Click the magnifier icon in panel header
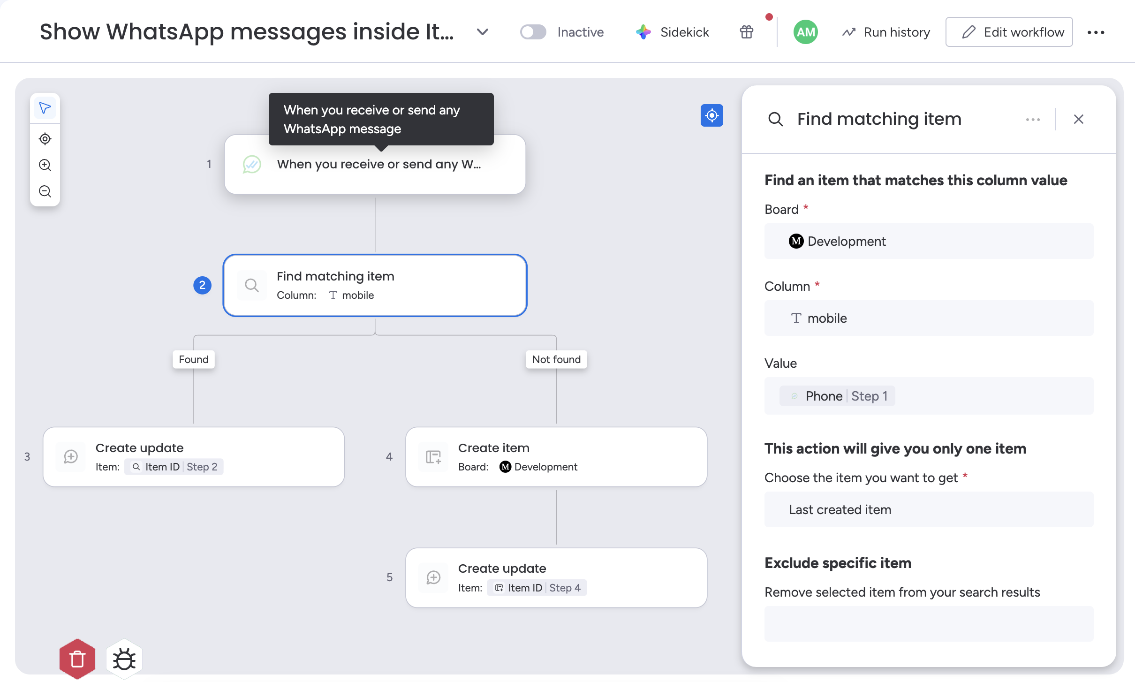The image size is (1135, 682). [775, 119]
